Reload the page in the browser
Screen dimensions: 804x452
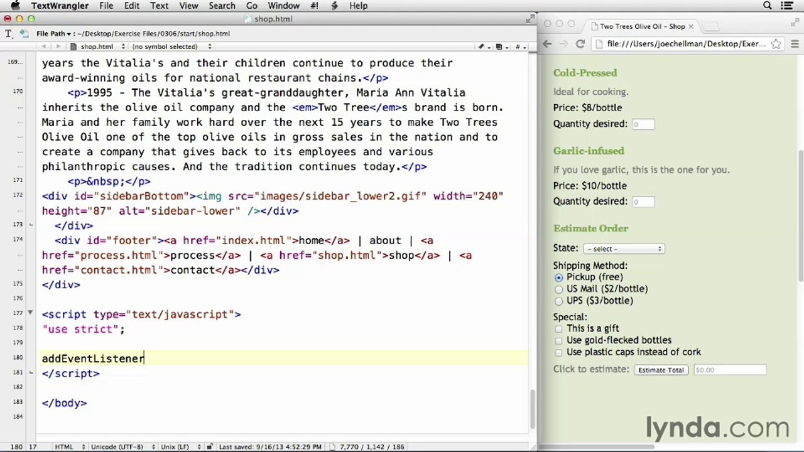pyautogui.click(x=580, y=44)
